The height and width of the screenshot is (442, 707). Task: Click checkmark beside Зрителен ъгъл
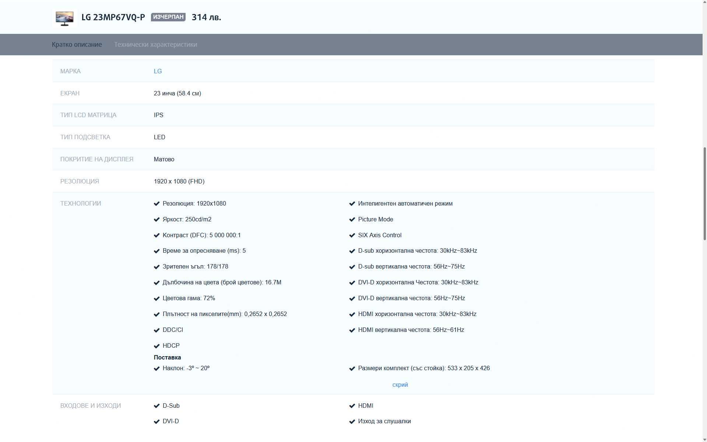point(156,267)
